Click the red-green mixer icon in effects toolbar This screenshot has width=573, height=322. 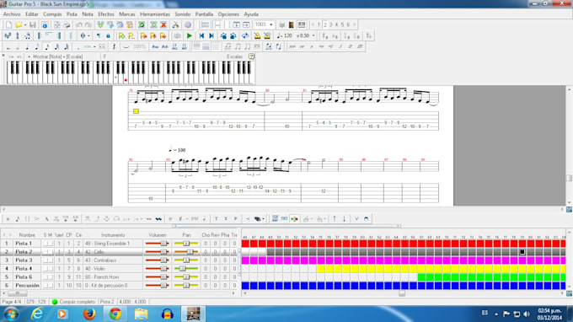click(x=294, y=218)
